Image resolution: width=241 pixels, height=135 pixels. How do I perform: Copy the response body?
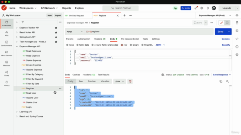click(221, 81)
